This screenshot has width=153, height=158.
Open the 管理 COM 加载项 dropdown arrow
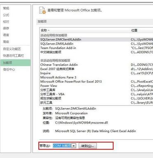tap(74, 146)
